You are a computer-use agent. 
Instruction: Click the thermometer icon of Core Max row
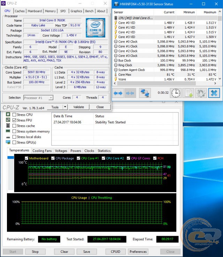[116, 75]
